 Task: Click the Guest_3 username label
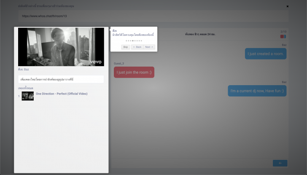119,63
